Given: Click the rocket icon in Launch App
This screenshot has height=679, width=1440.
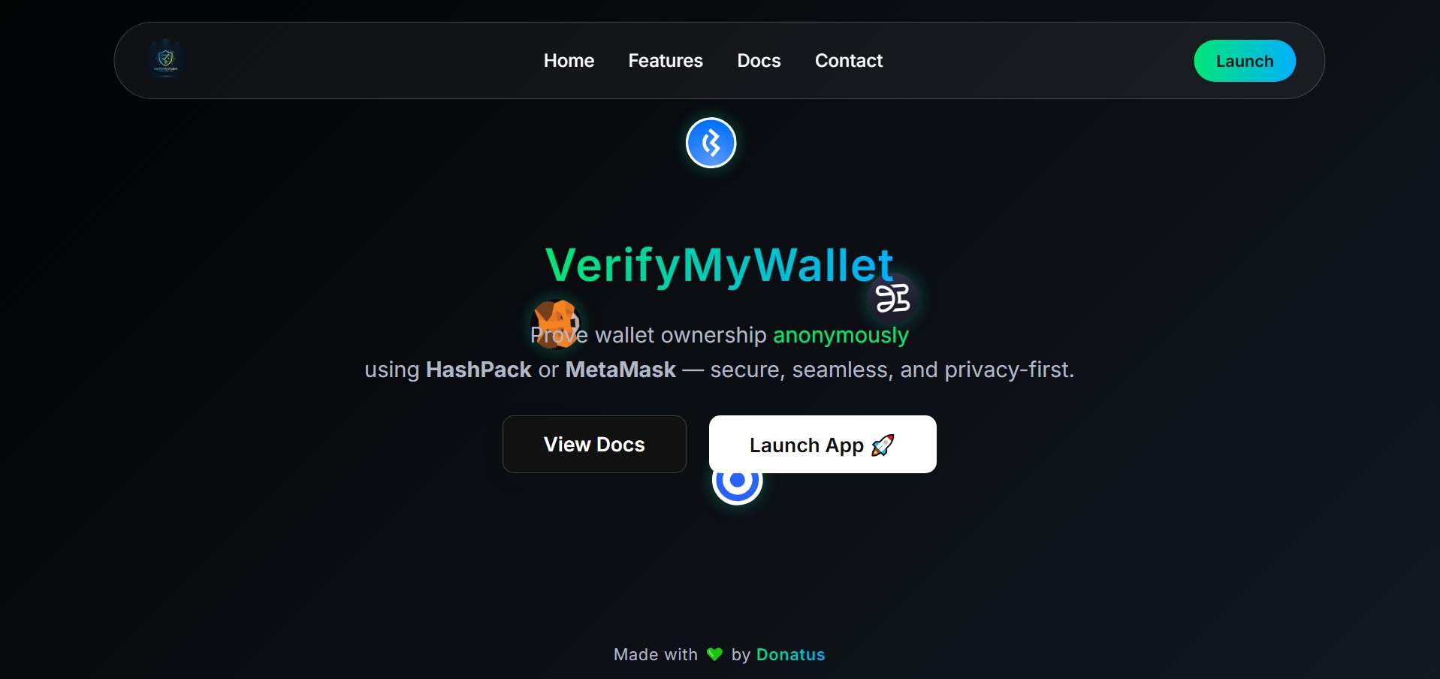Looking at the screenshot, I should pos(883,445).
